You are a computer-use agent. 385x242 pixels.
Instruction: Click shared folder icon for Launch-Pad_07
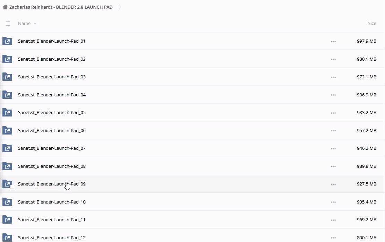[x=7, y=148]
